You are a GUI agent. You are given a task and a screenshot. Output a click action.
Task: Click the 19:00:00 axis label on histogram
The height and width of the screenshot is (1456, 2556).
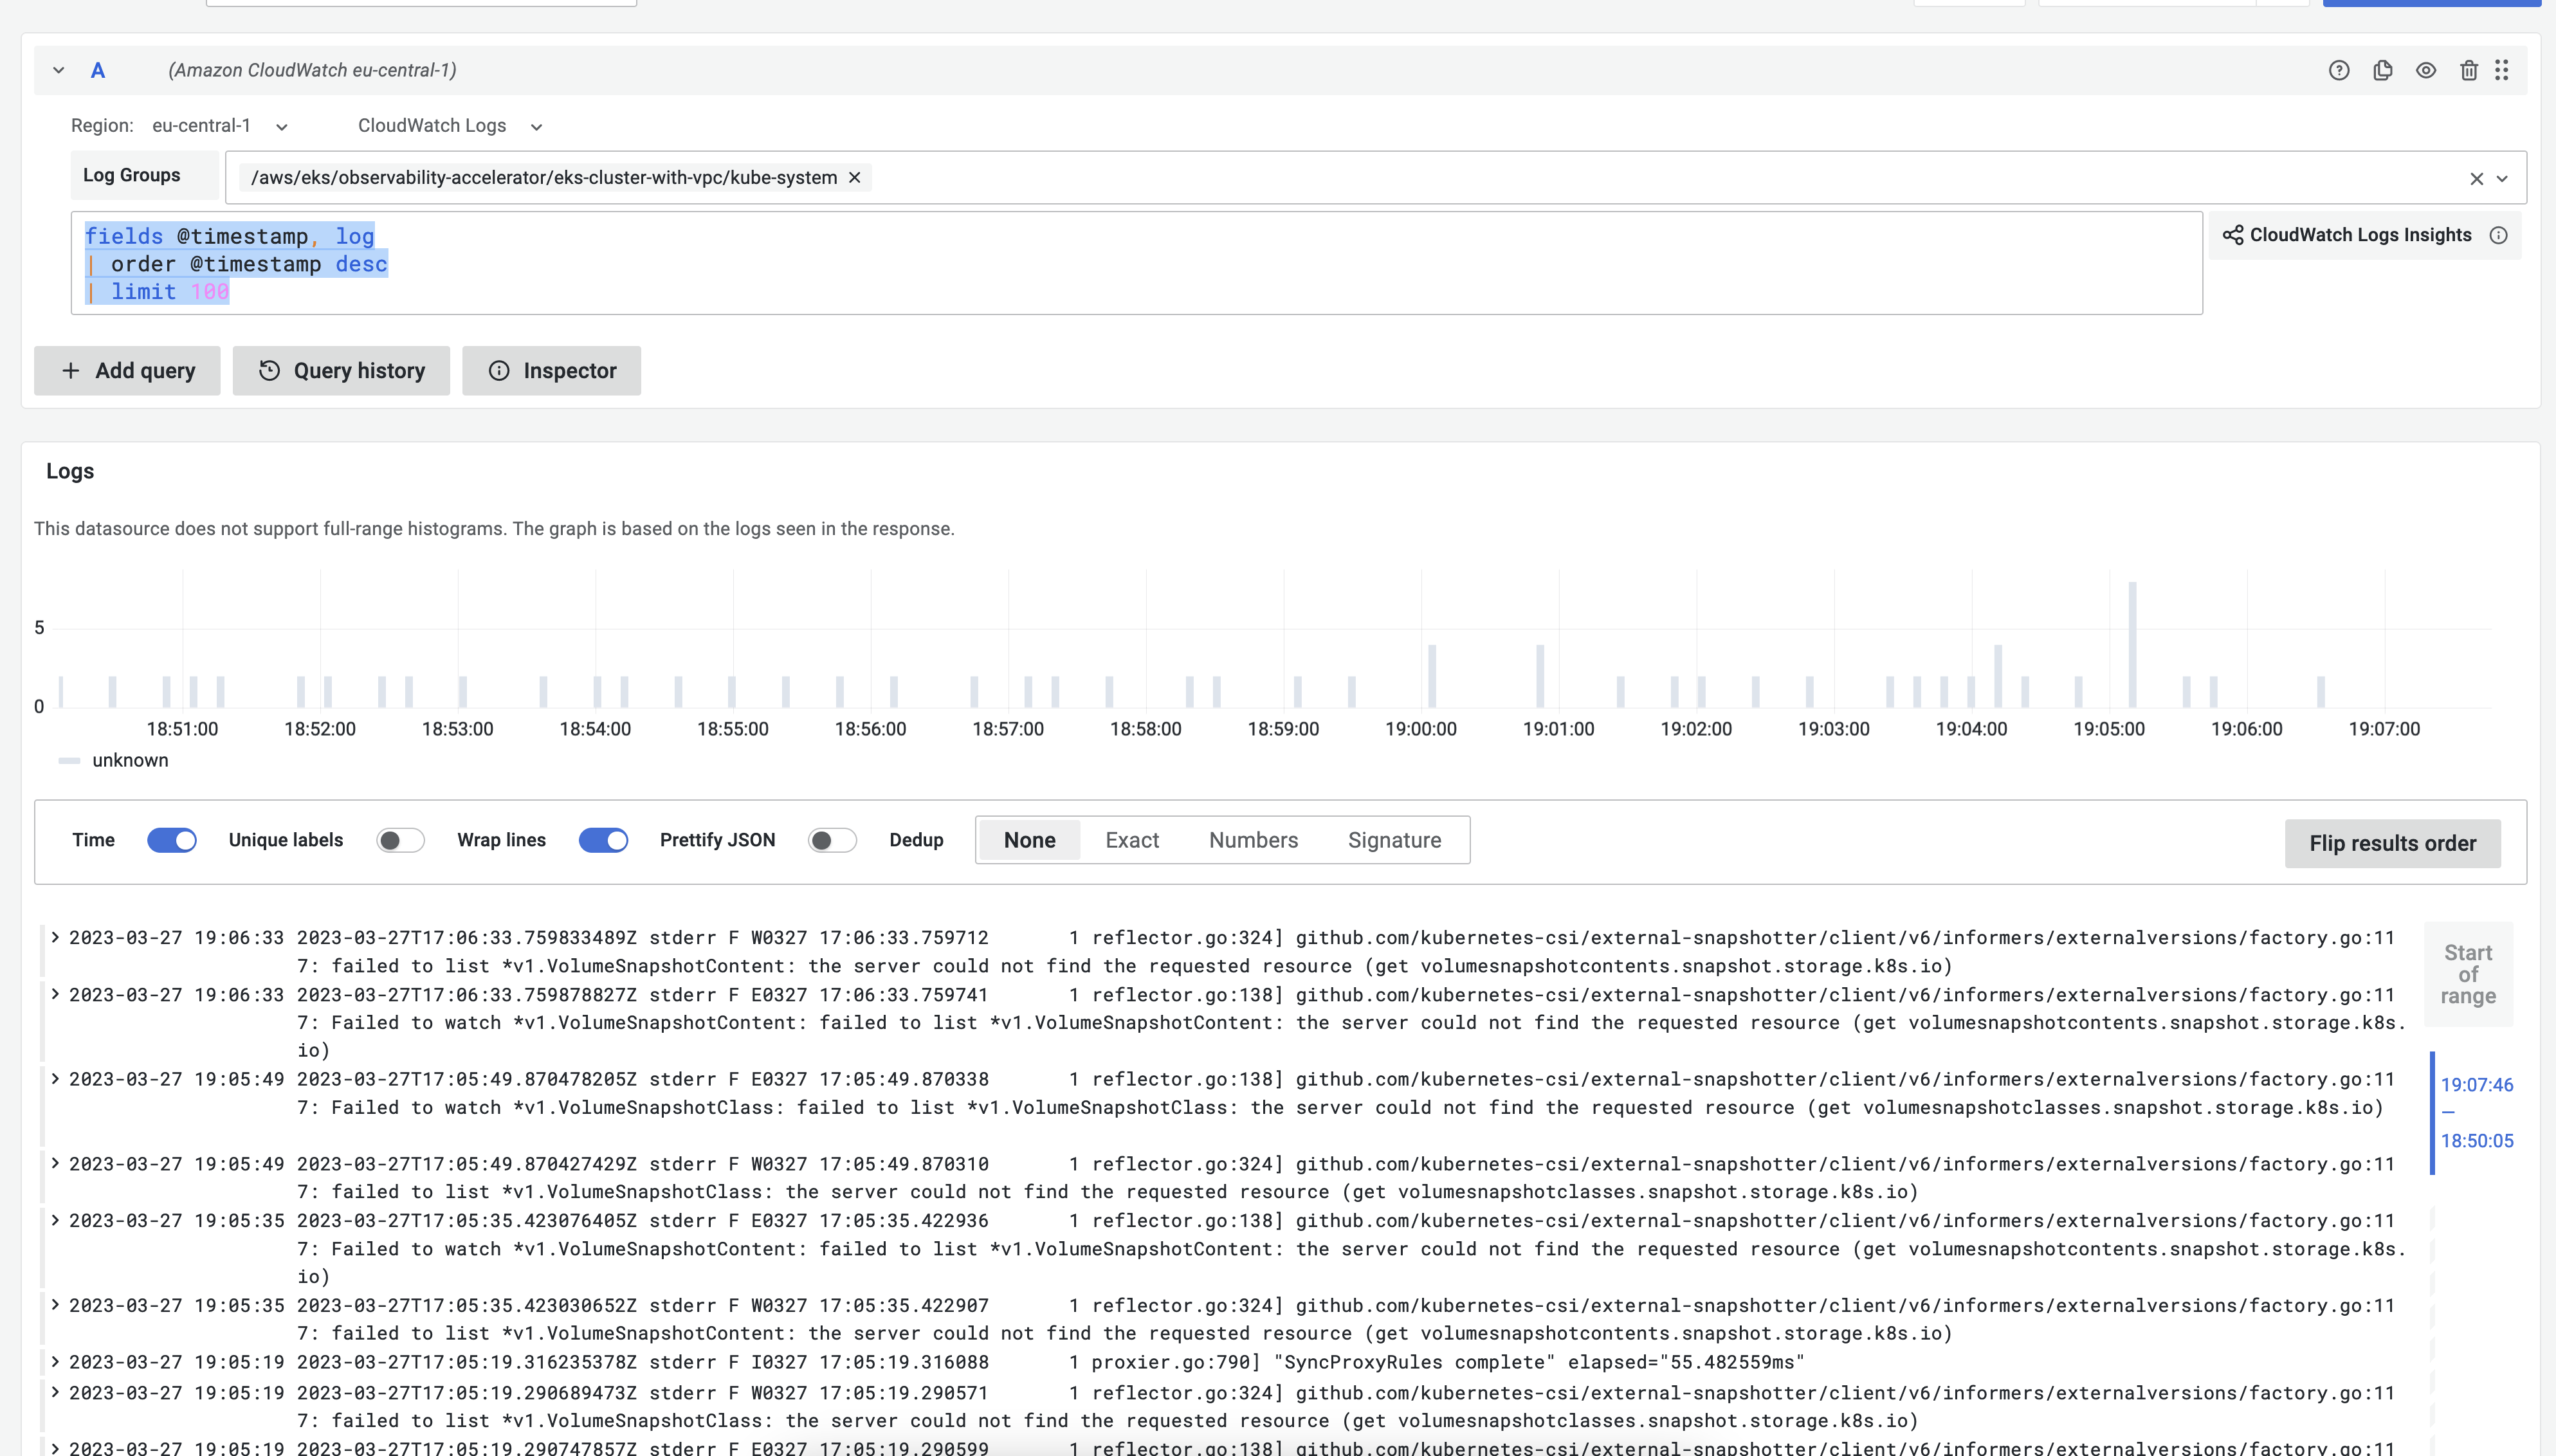point(1420,729)
